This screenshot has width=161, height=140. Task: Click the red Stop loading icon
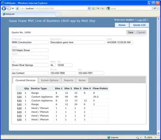coord(103,8)
